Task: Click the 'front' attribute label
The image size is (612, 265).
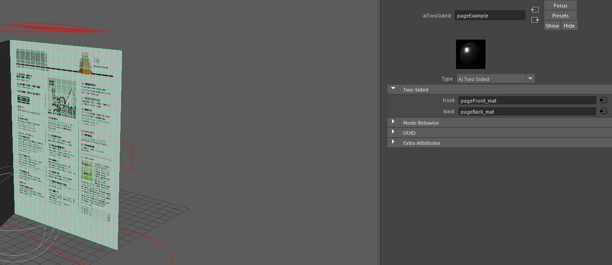Action: click(x=449, y=100)
